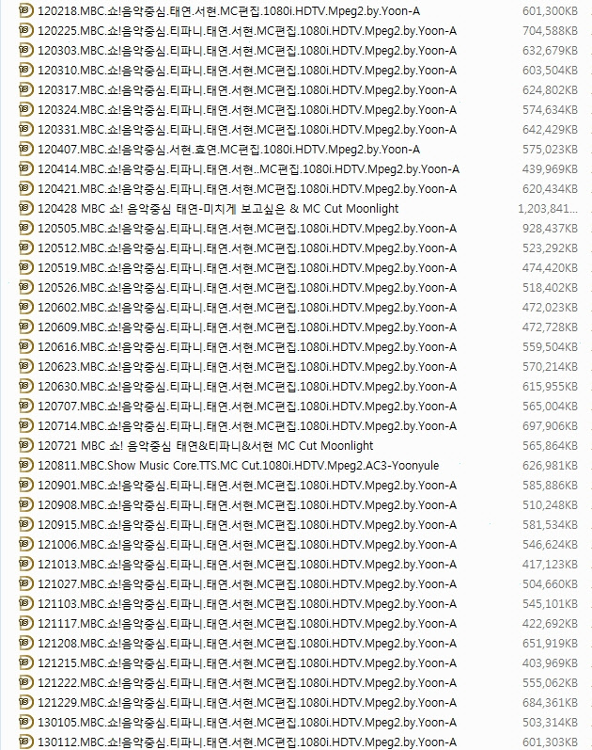
Task: Click the media icon for 120616 file
Action: [26, 346]
